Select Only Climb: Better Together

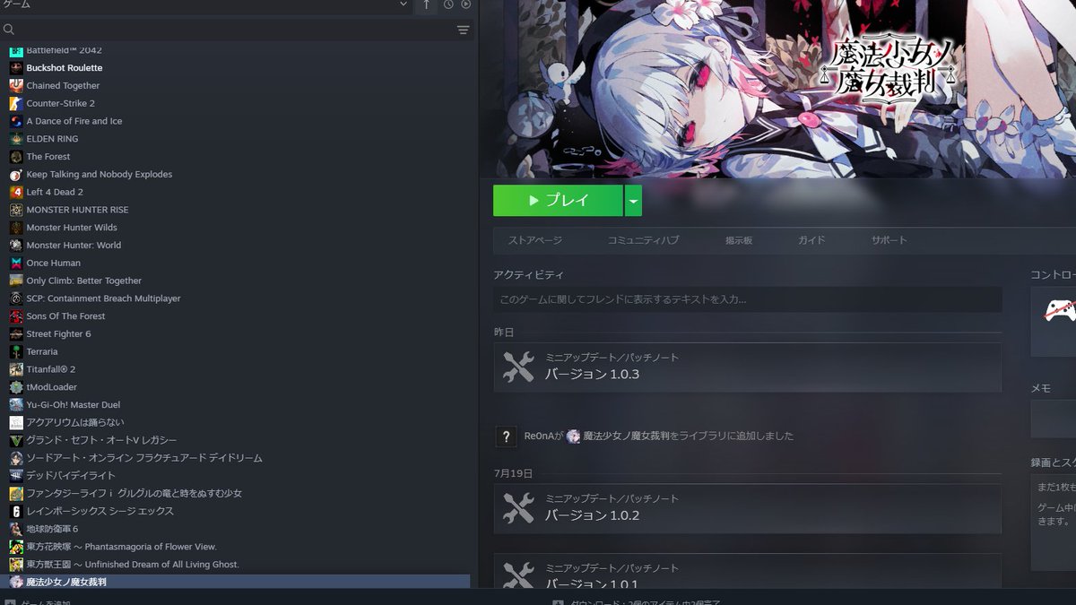pyautogui.click(x=84, y=281)
